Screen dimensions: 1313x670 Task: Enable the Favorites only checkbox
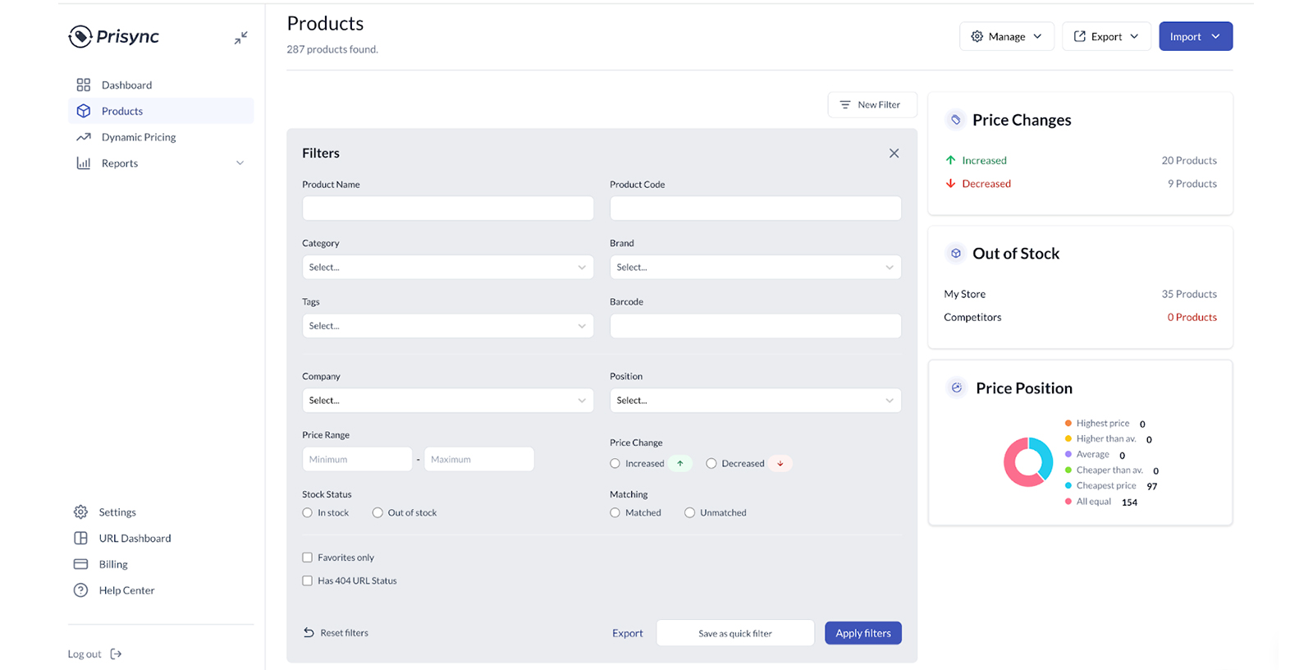pyautogui.click(x=308, y=558)
